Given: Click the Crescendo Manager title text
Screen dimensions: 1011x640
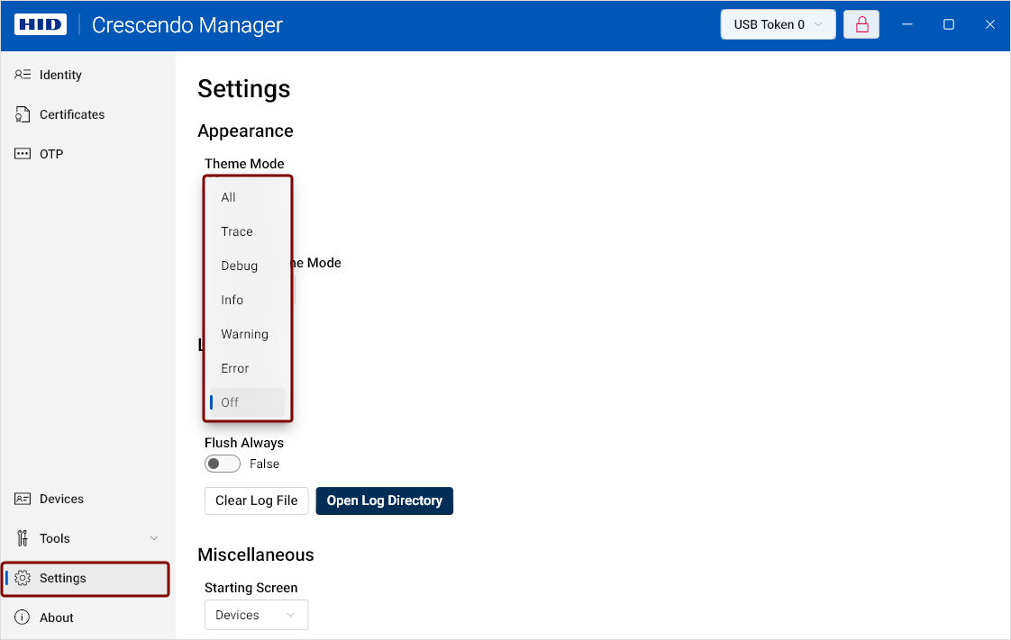Looking at the screenshot, I should 187,24.
